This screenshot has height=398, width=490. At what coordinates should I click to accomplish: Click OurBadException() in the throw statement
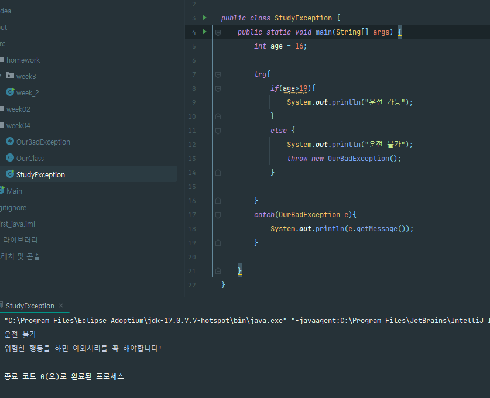362,159
